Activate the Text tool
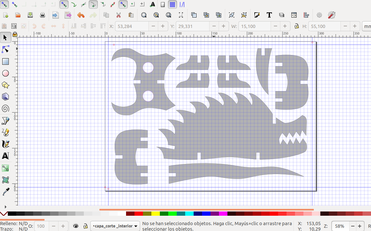This screenshot has height=231, width=371. (x=5, y=156)
